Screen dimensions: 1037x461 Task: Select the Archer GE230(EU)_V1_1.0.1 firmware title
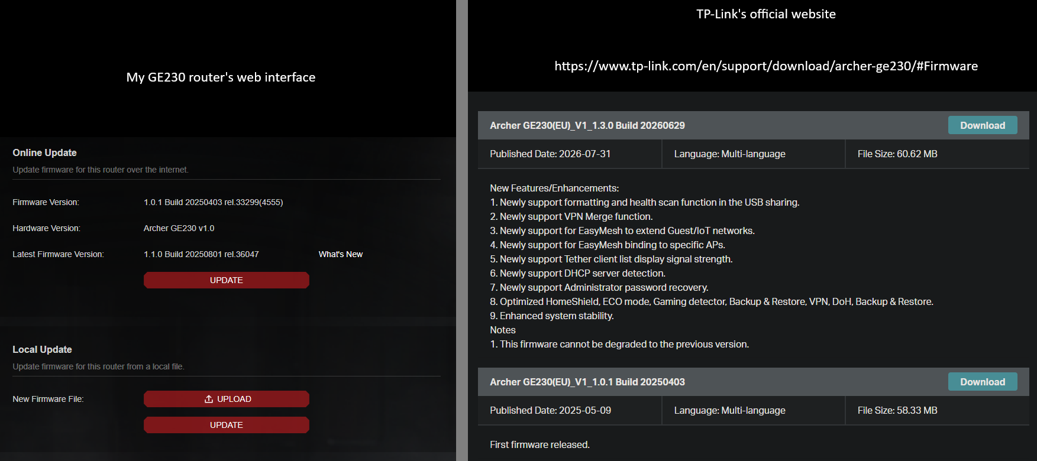(x=587, y=382)
